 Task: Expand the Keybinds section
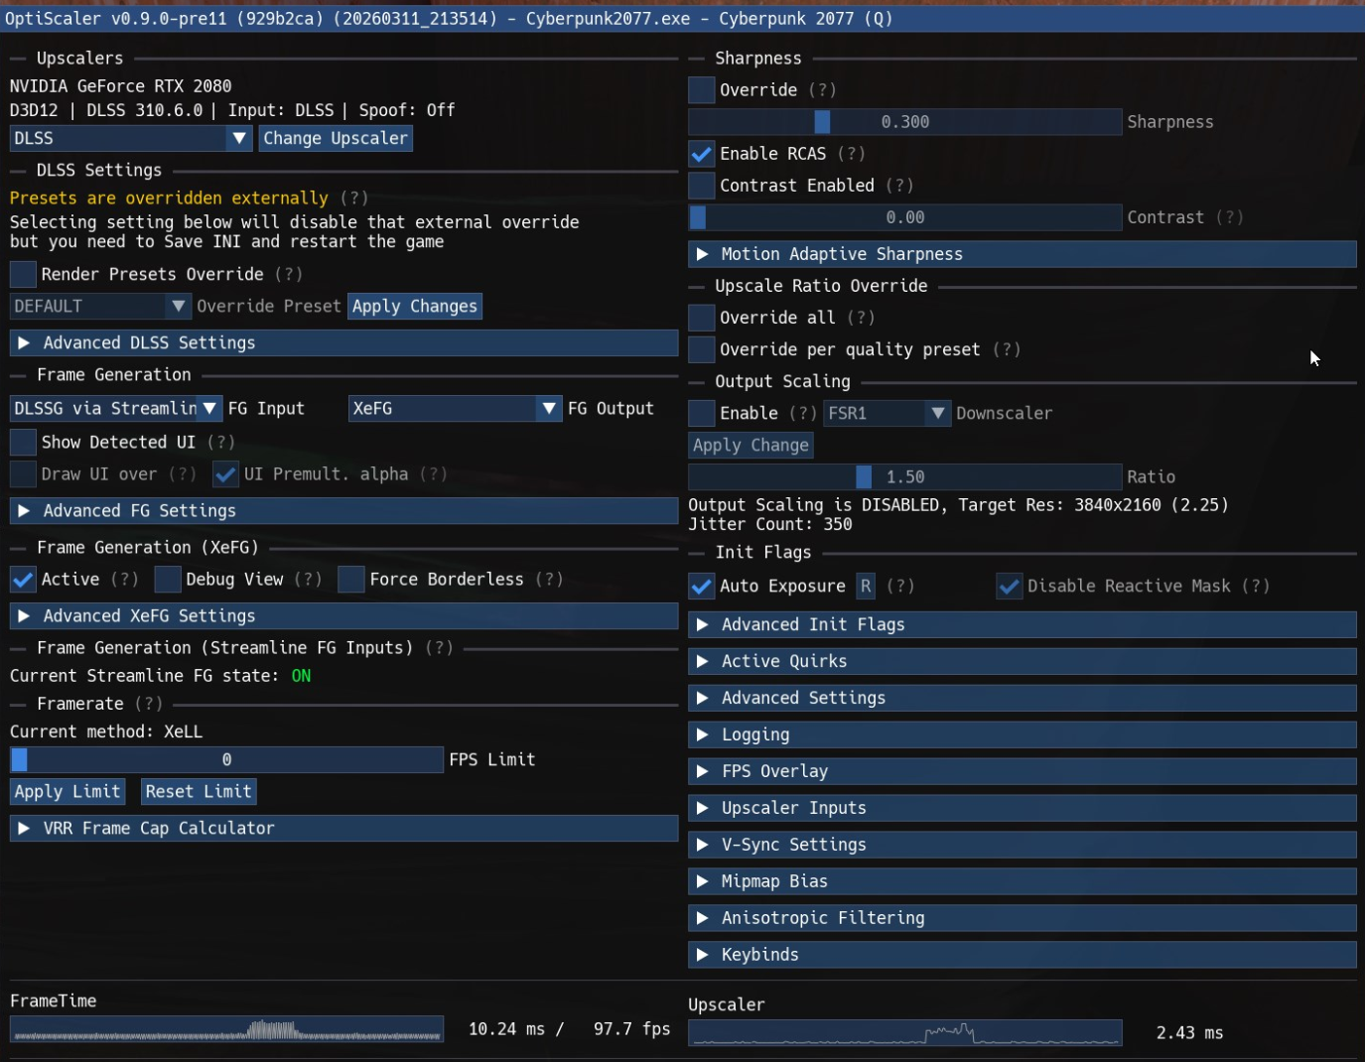click(1023, 956)
